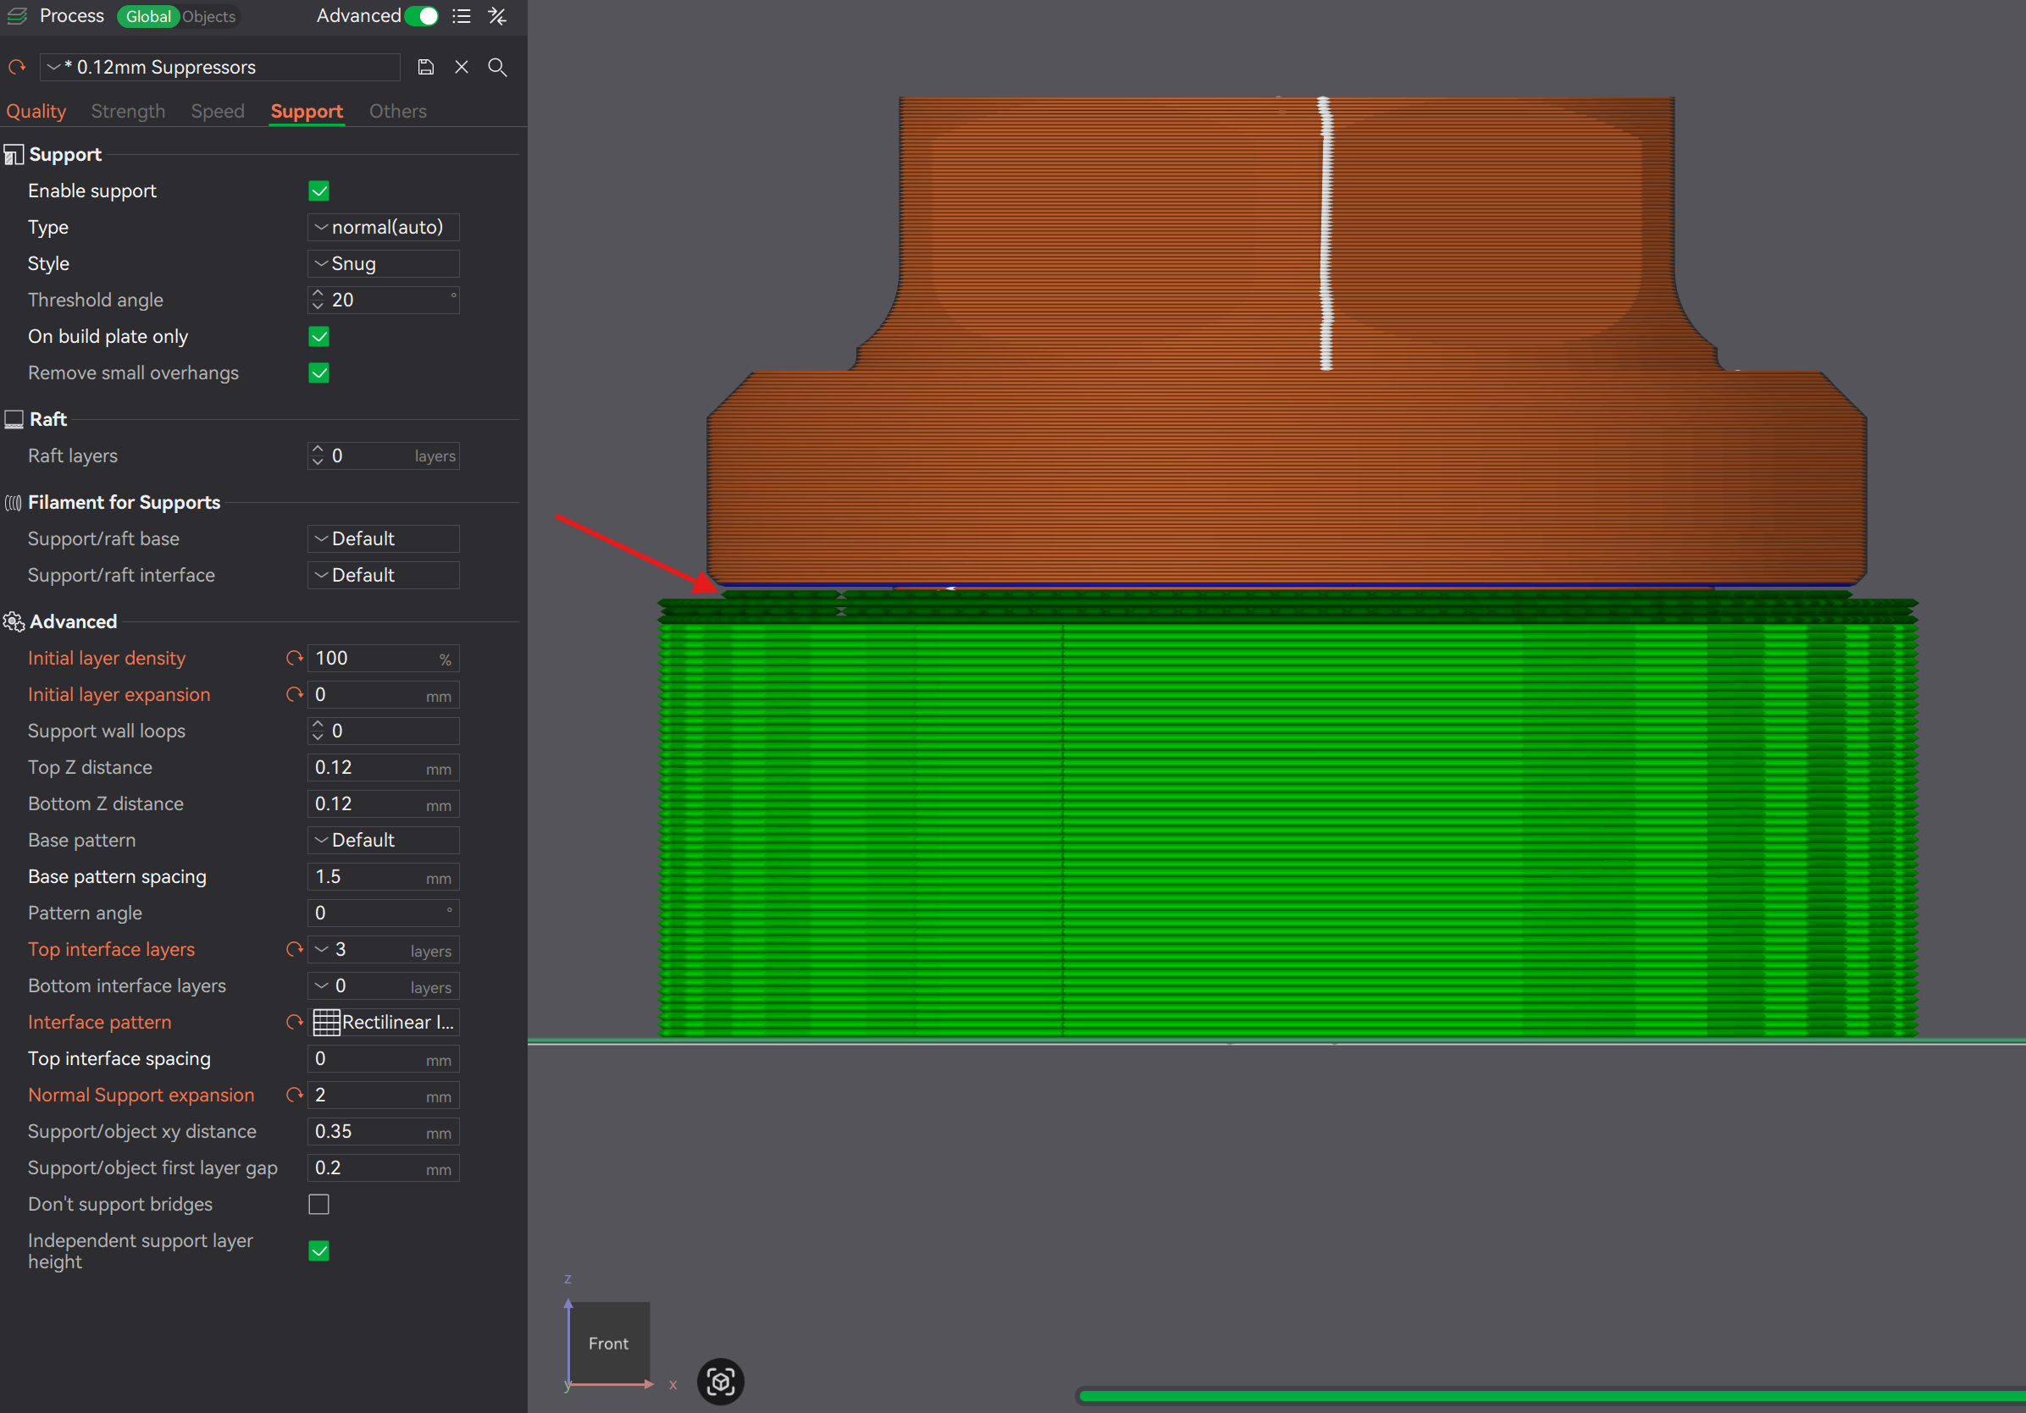This screenshot has width=2026, height=1413.
Task: Click the Support/object xy distance field
Action: (383, 1132)
